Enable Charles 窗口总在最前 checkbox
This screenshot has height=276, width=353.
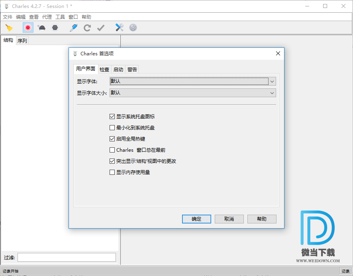[x=112, y=150]
